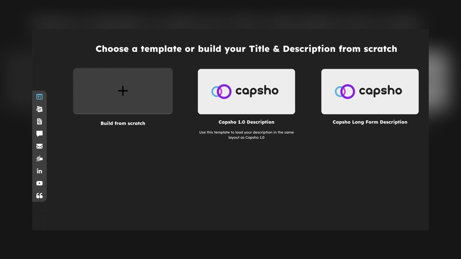461x259 pixels.
Task: Open the Title & Description sidebar icon
Action: pos(39,97)
